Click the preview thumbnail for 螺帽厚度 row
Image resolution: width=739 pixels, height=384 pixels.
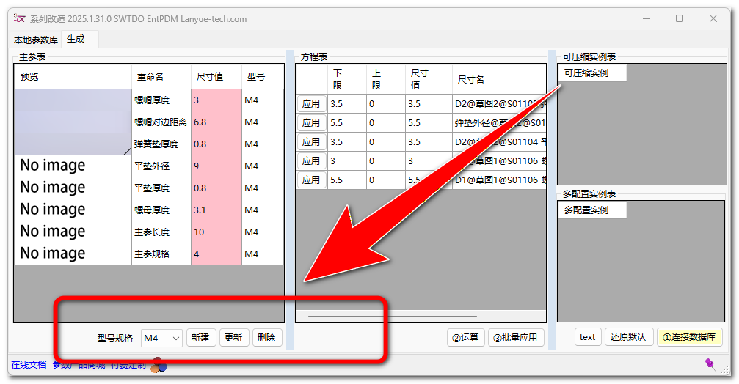click(x=73, y=100)
